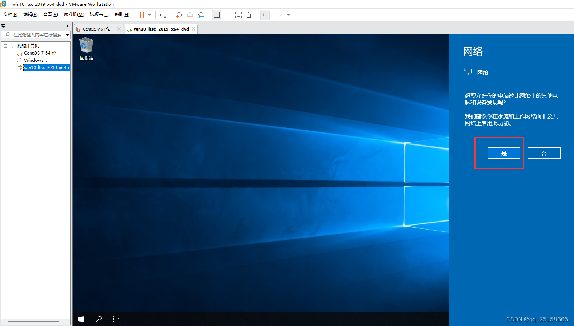Click the VMware Workstation title bar icon
This screenshot has height=326, width=574.
(4, 4)
